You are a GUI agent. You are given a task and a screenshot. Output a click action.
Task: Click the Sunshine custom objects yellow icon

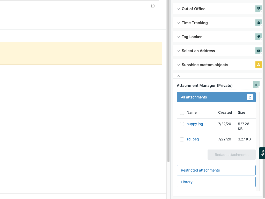tap(259, 65)
